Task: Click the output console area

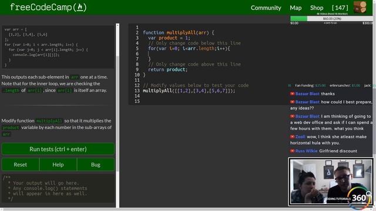Action: pyautogui.click(x=58, y=188)
